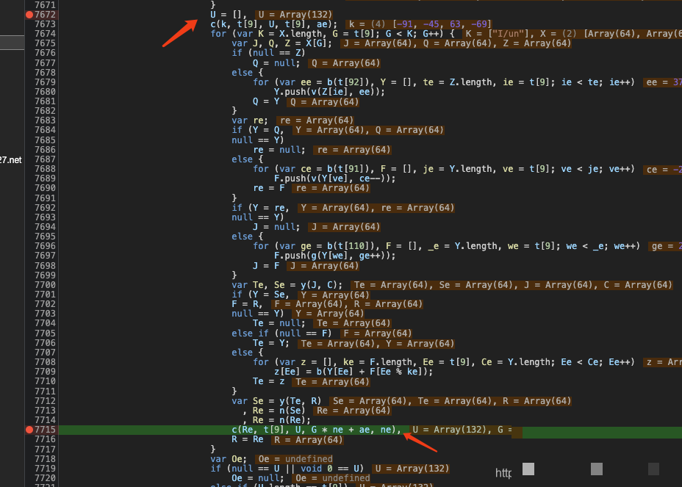
Task: Click the 'for' keyword on line 7674
Action: pyautogui.click(x=218, y=34)
